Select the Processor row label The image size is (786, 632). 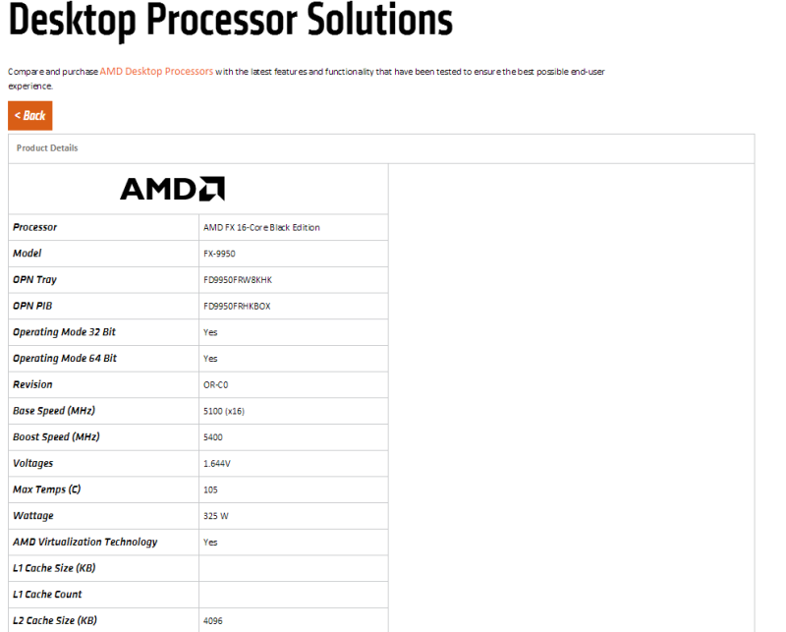point(35,227)
